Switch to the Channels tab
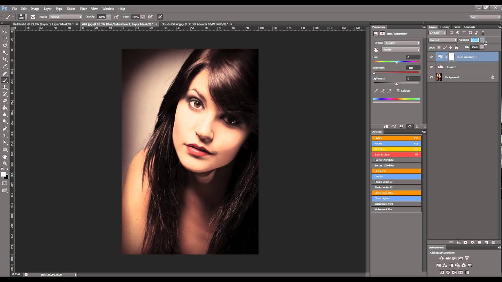The width and height of the screenshot is (502, 282). coord(469,27)
